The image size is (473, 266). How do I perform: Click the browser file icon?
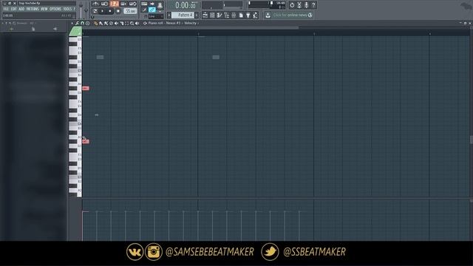pyautogui.click(x=33, y=29)
